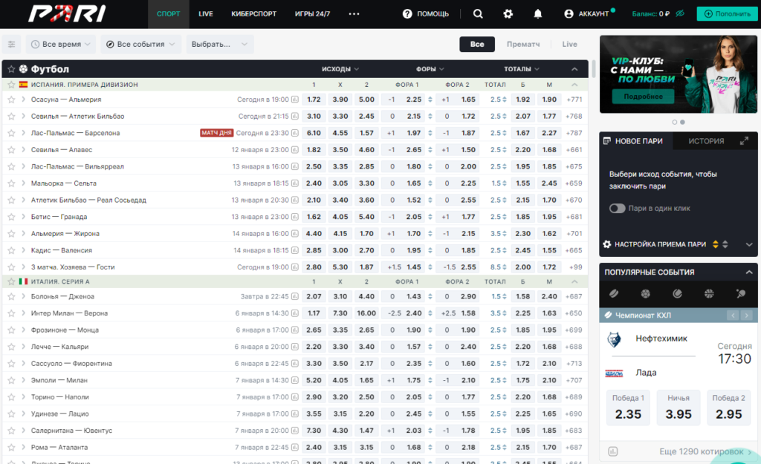The height and width of the screenshot is (464, 761).
Task: Click the PARI logo
Action: coord(67,13)
